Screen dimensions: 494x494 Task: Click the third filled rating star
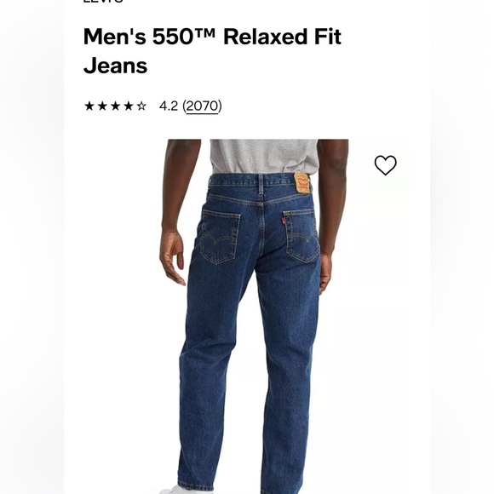pos(116,106)
